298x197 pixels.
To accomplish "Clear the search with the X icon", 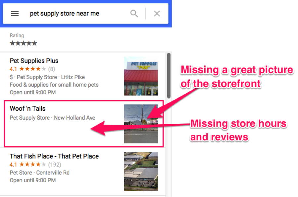I will 157,14.
